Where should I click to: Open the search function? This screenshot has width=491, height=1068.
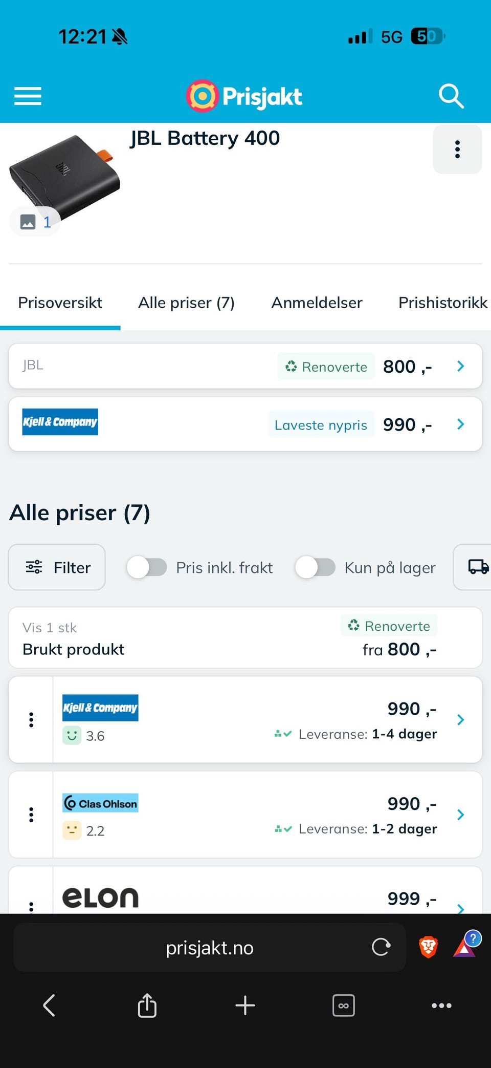pos(451,96)
